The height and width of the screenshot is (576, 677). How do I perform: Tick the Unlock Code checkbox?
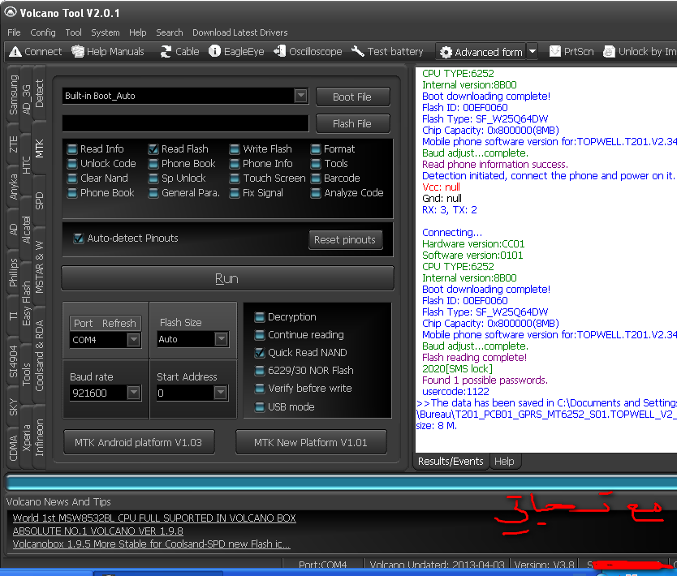(72, 164)
